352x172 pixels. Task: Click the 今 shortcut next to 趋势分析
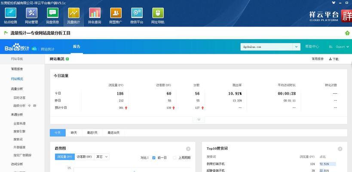pos(29,105)
